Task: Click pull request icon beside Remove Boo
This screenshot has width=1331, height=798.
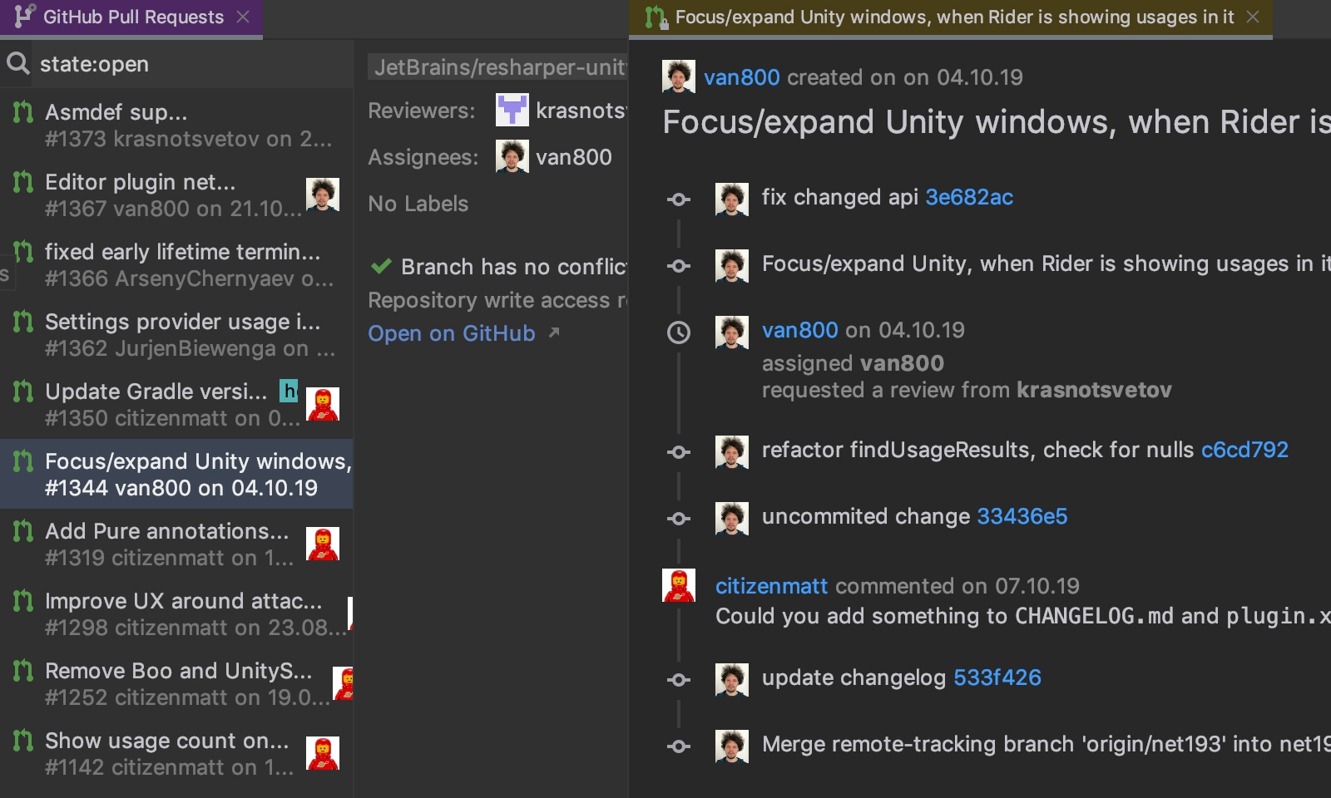Action: 23,670
